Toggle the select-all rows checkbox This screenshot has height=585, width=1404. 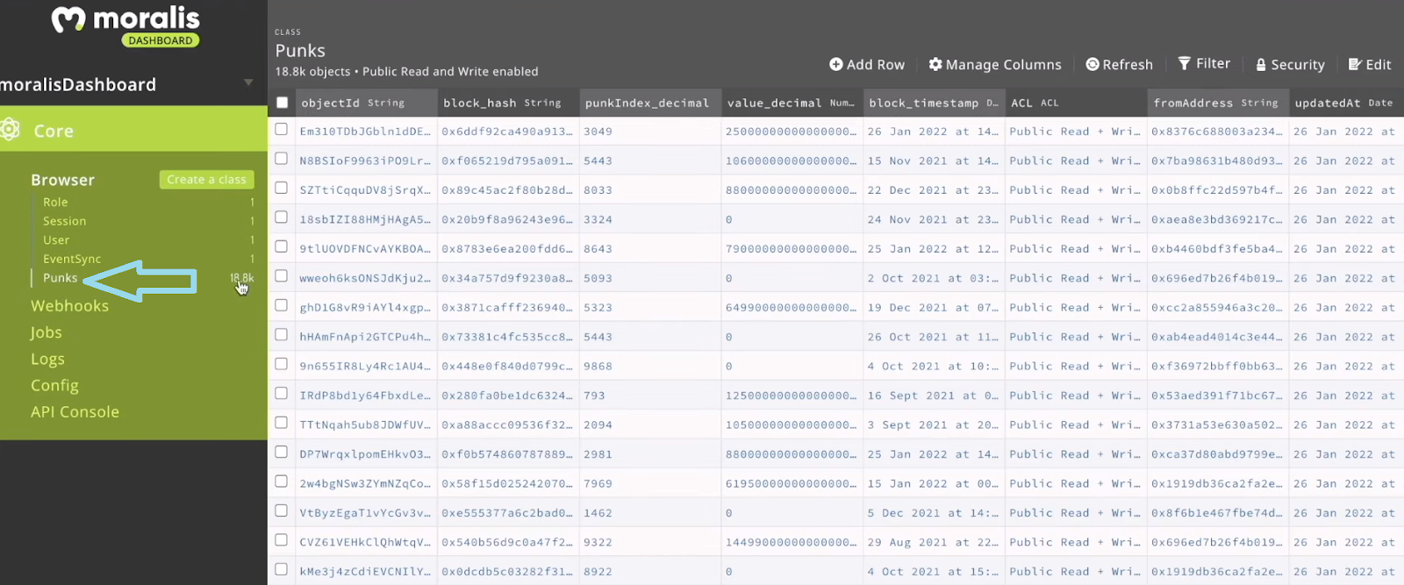(x=282, y=103)
